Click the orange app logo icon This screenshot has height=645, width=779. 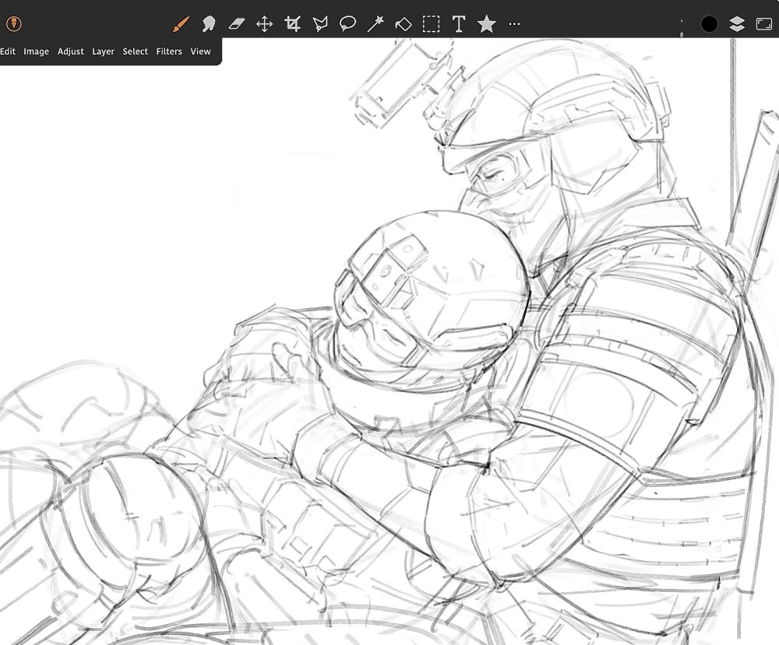pos(14,23)
